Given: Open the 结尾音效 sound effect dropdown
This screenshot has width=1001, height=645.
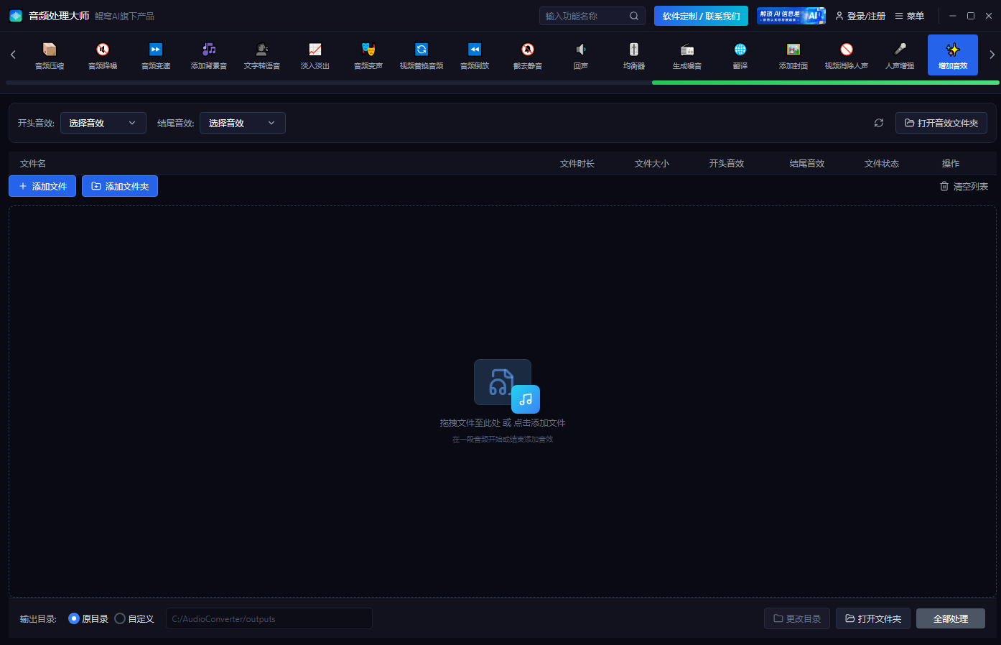Looking at the screenshot, I should (242, 123).
